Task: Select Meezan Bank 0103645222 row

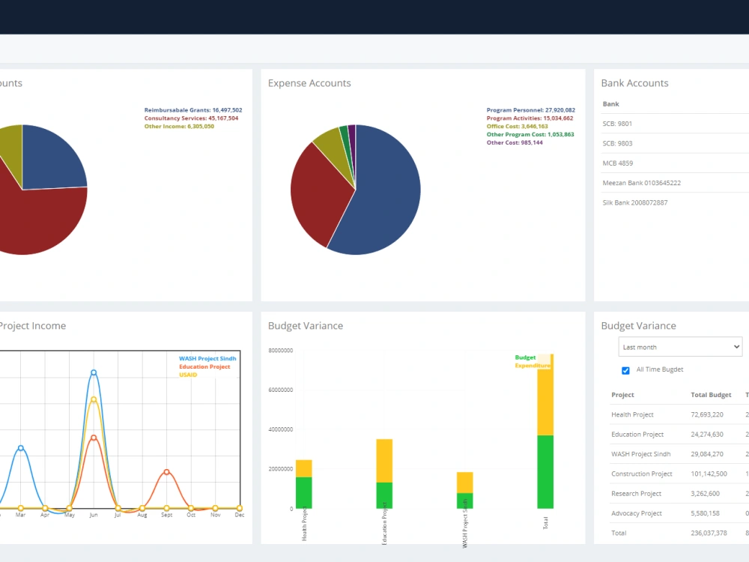Action: [x=675, y=183]
